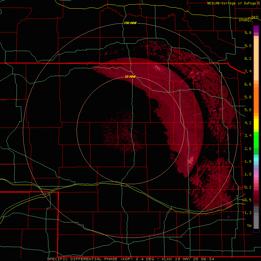Click the 6.6 scale value
Image resolution: width=261 pixels, height=261 pixels.
pos(248,84)
